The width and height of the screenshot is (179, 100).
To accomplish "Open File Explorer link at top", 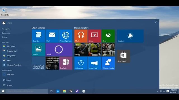I will tap(6, 29).
